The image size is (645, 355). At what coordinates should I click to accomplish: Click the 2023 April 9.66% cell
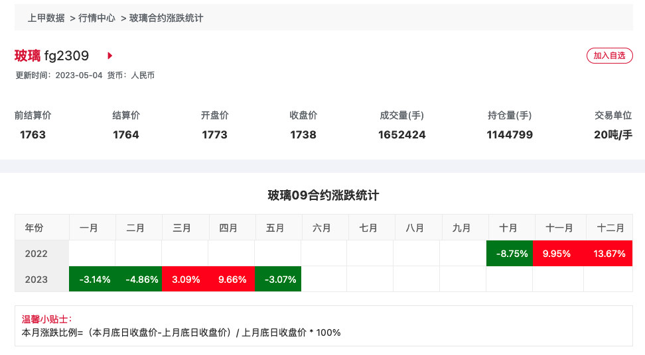(232, 279)
